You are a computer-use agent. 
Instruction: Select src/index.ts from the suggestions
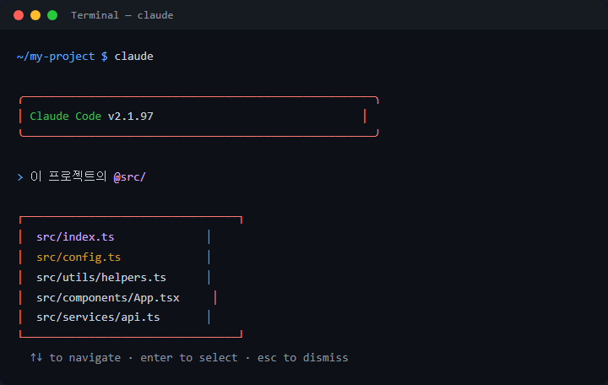(75, 237)
